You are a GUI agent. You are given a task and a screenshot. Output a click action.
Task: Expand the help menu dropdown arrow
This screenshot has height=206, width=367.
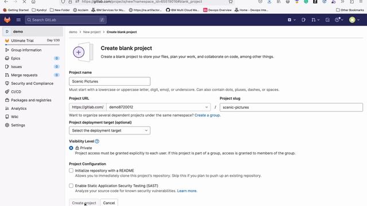click(x=342, y=20)
